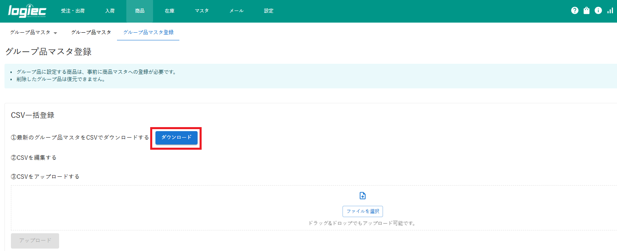This screenshot has height=251, width=617.
Task: Click the shopping bag icon
Action: tap(586, 11)
